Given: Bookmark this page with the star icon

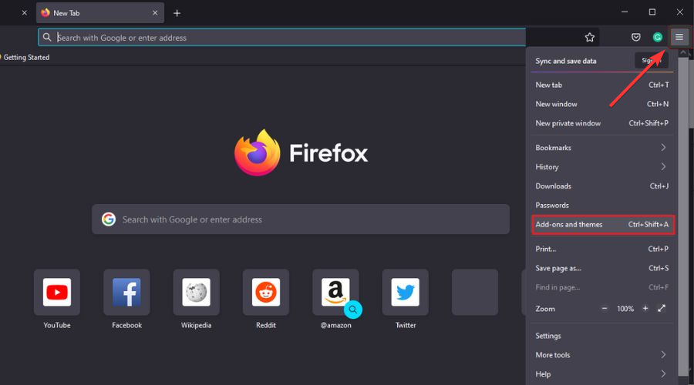Looking at the screenshot, I should (x=590, y=38).
